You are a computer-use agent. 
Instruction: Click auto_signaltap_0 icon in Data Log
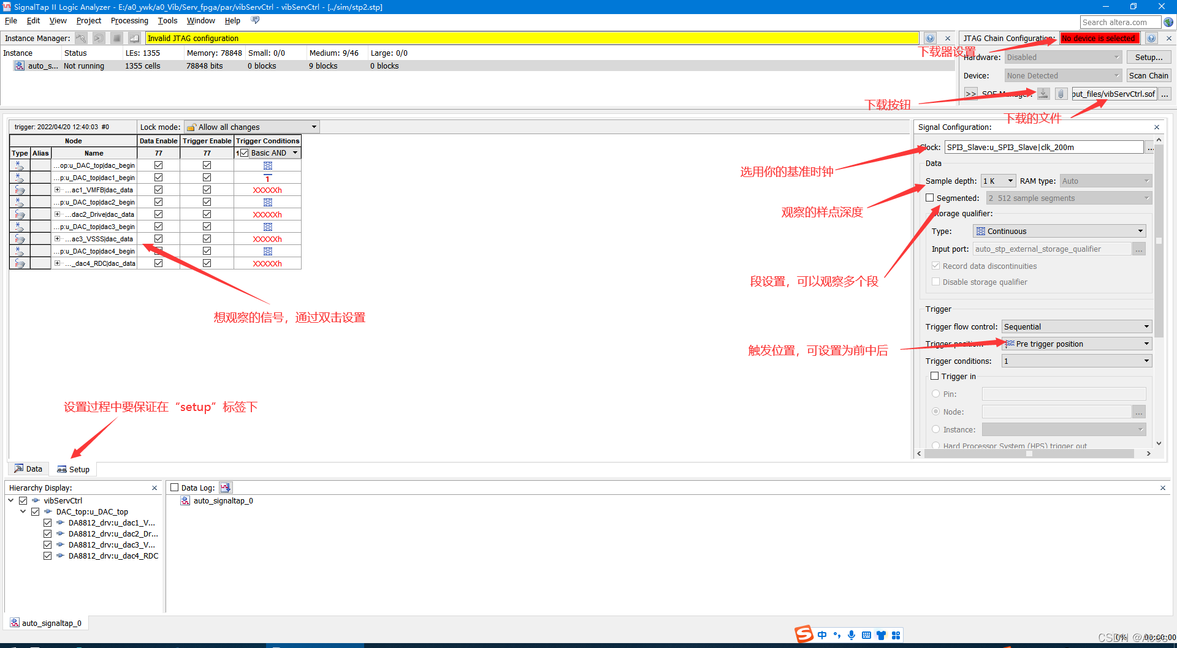coord(185,500)
